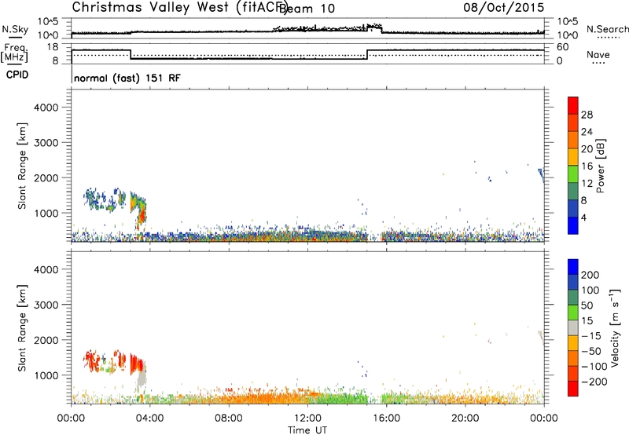
Task: Click the title "Christmas Valley West (fitACF)"
Action: (x=180, y=8)
